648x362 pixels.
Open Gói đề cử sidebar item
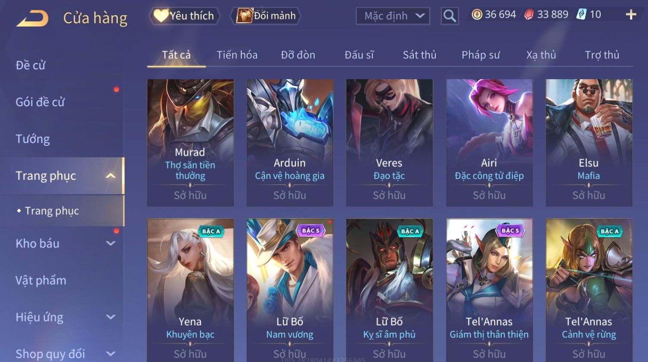point(40,102)
